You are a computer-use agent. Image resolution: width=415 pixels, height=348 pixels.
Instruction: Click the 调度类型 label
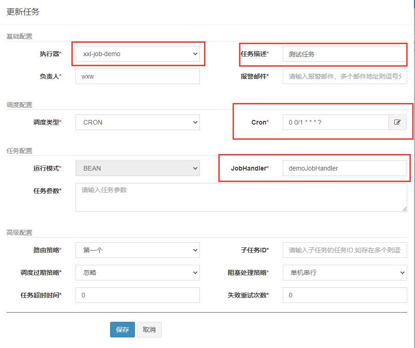47,122
